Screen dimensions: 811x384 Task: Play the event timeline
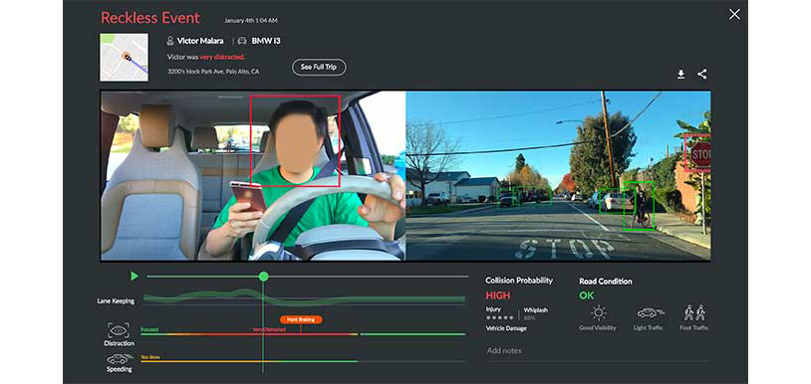coord(135,277)
